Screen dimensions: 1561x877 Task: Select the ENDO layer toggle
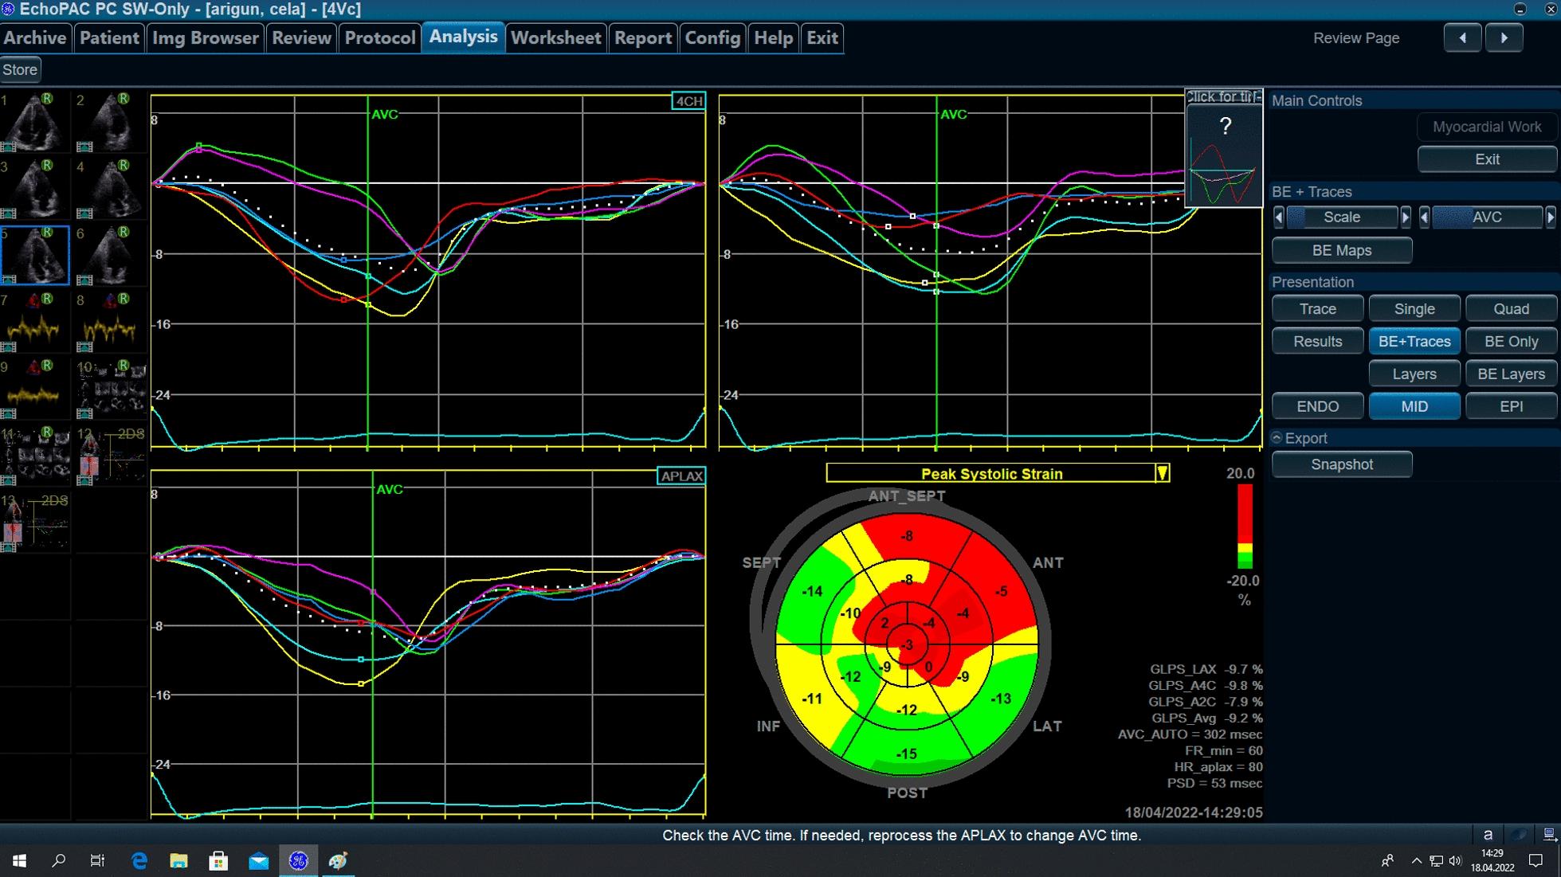tap(1317, 406)
